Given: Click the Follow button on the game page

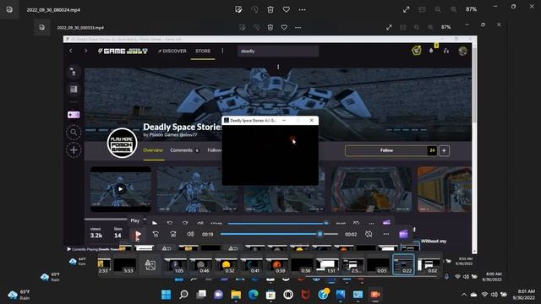Looking at the screenshot, I should click(x=386, y=150).
